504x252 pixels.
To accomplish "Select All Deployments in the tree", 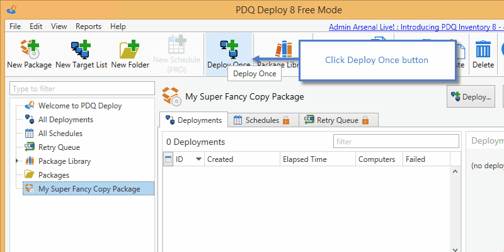I will (66, 120).
